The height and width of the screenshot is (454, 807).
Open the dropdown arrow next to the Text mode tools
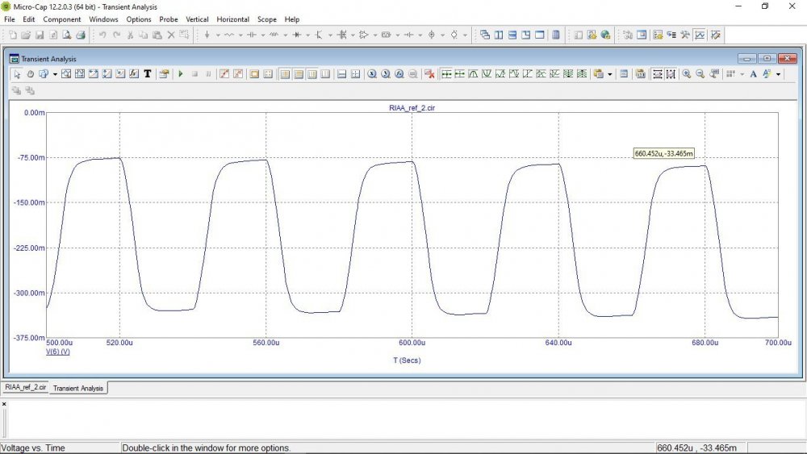pyautogui.click(x=55, y=74)
